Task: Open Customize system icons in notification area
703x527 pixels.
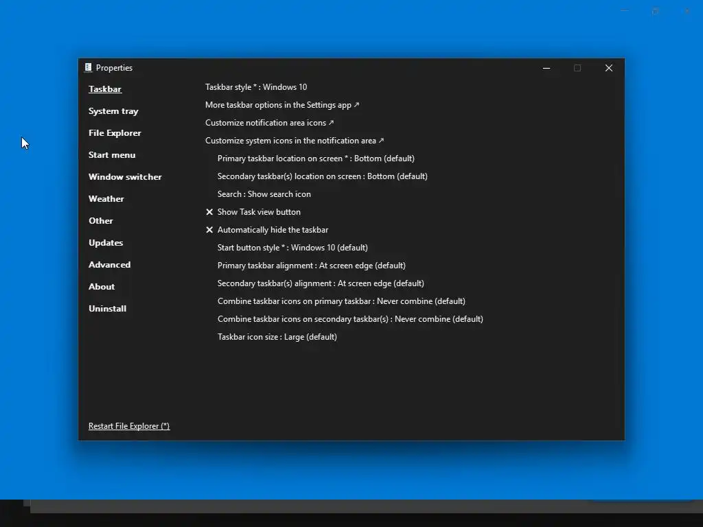Action: tap(295, 141)
